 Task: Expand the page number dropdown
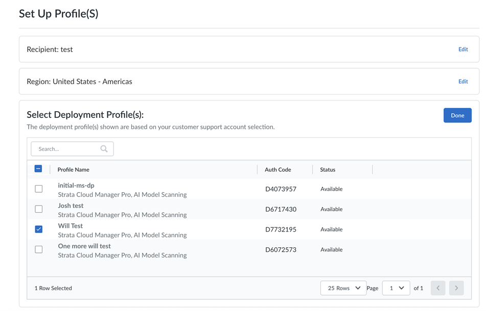pyautogui.click(x=396, y=288)
